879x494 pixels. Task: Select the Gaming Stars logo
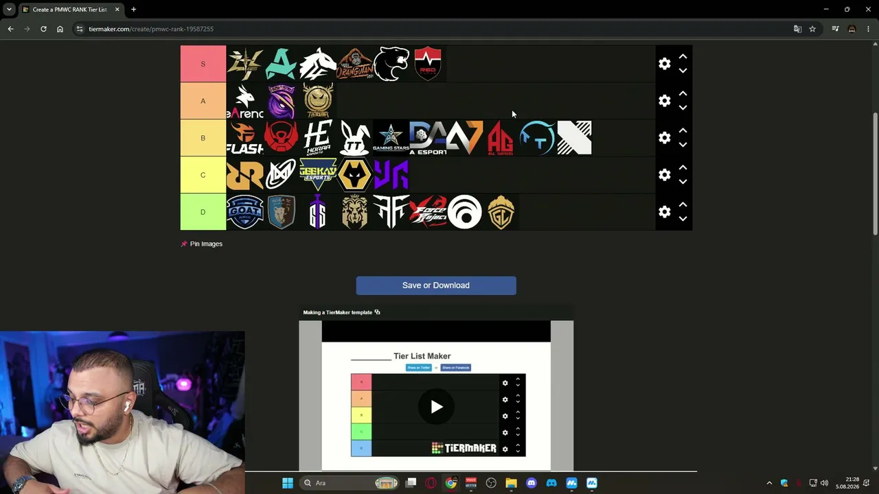[x=391, y=138]
